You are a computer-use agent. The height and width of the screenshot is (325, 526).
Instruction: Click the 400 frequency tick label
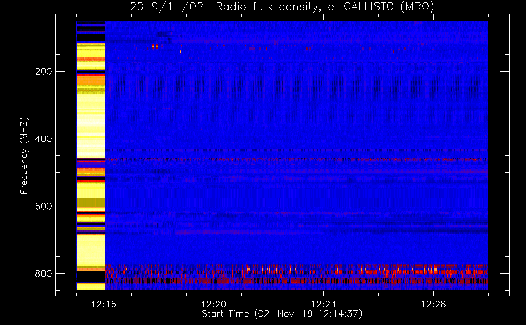[44, 139]
